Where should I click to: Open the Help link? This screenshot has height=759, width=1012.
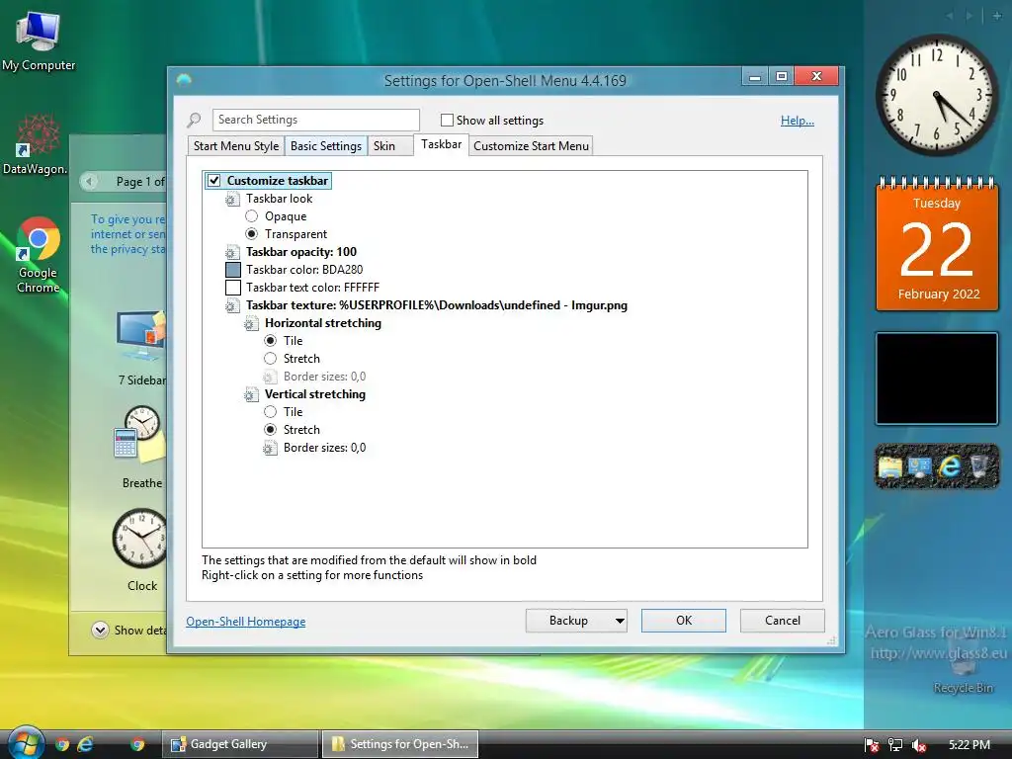point(798,120)
